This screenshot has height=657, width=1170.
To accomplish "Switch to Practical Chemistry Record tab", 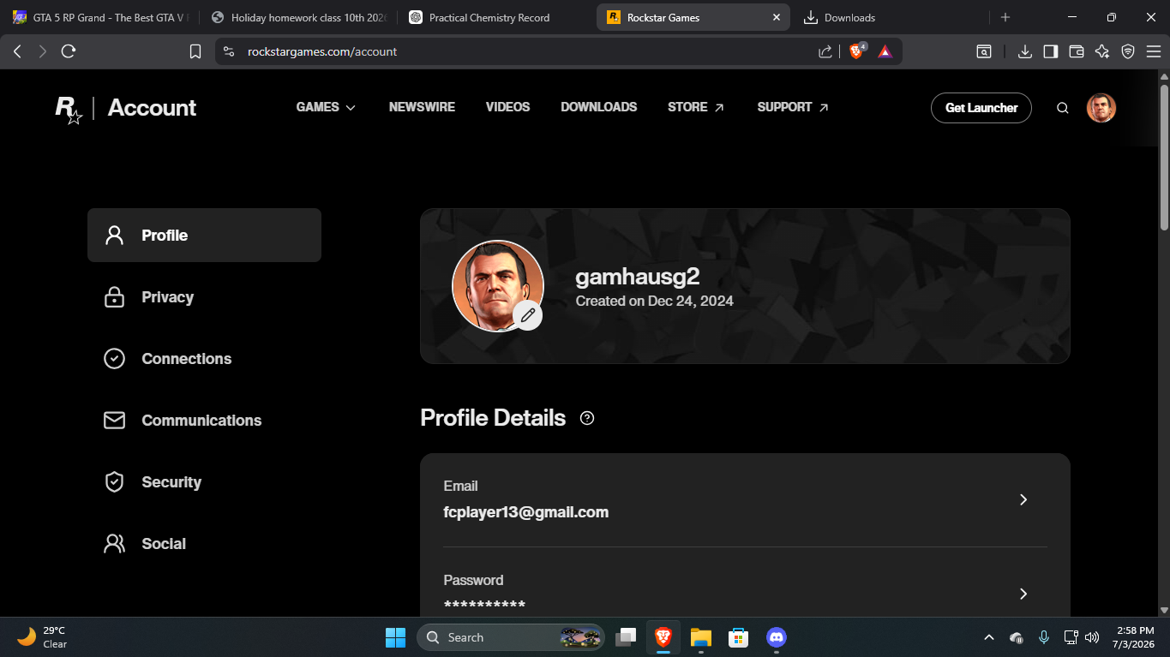I will tap(497, 17).
